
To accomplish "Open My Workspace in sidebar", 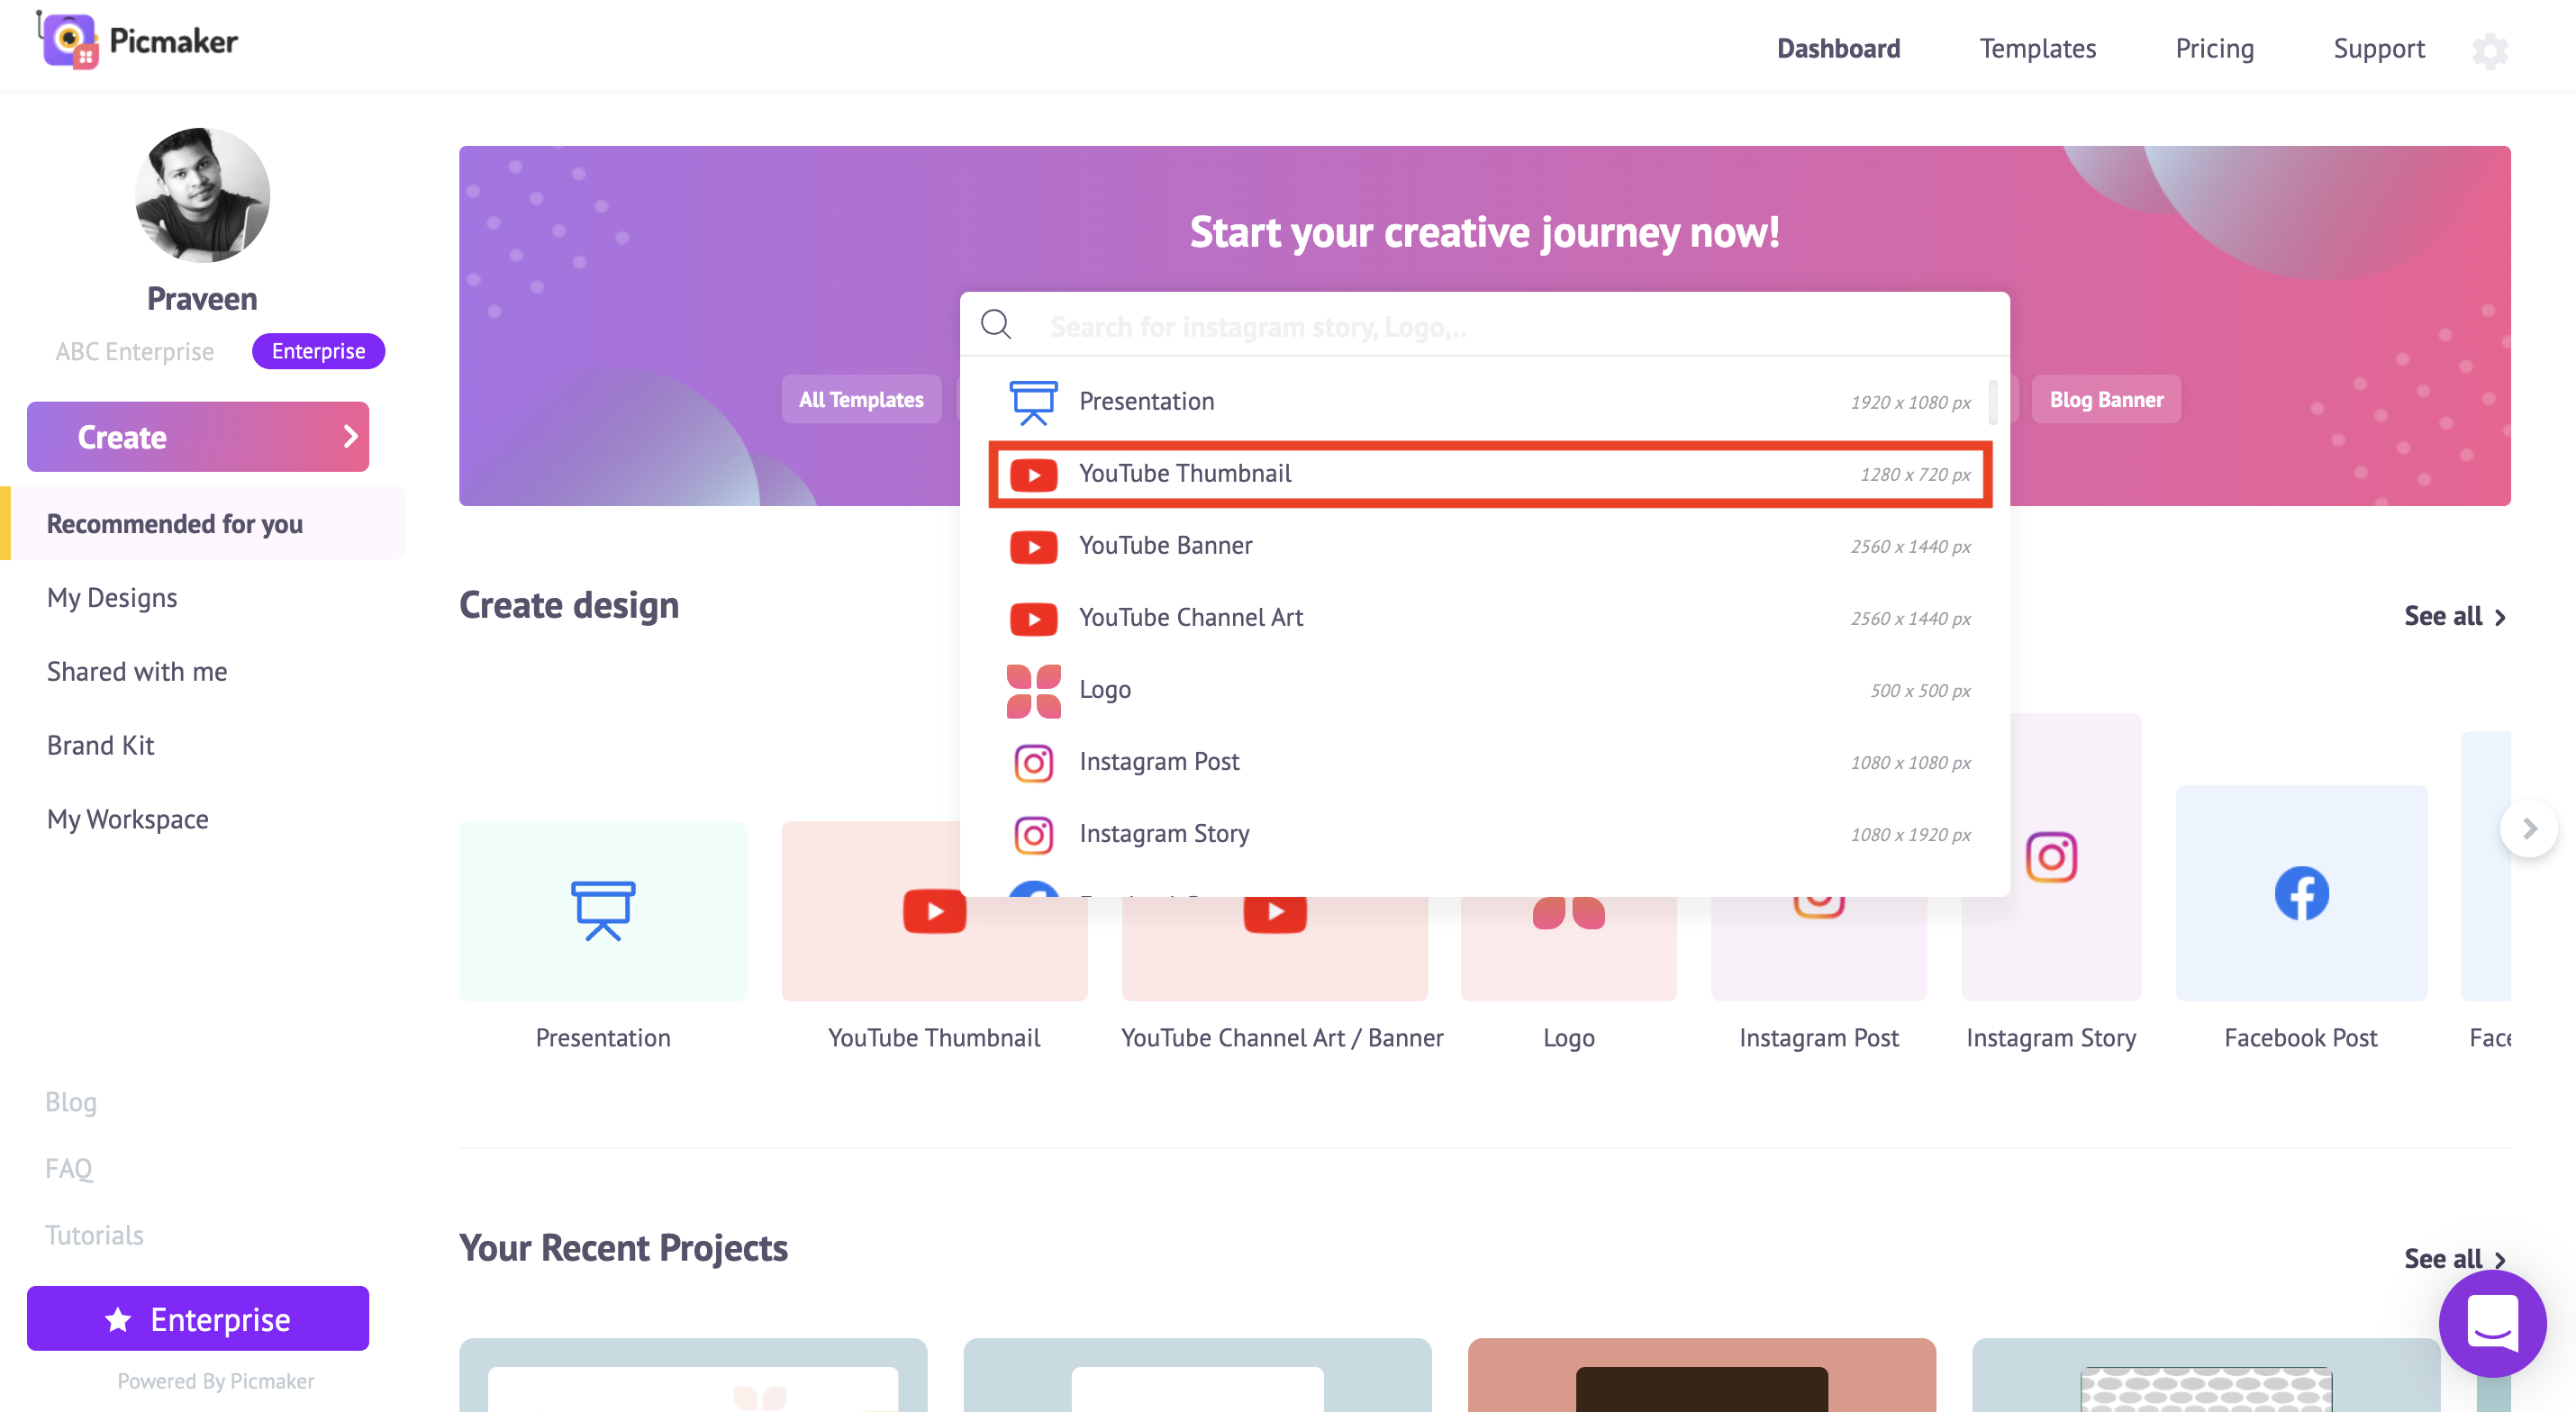I will pos(128,819).
